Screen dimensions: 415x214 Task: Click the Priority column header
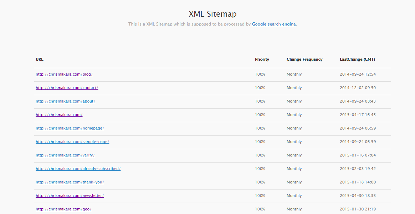[x=262, y=59]
